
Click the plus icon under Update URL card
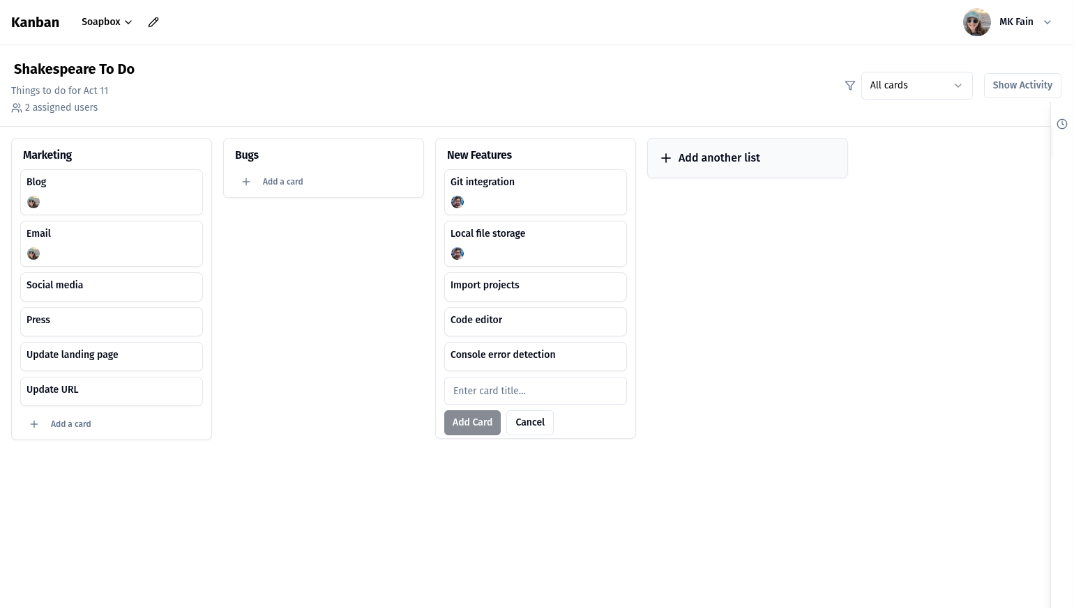(x=34, y=424)
